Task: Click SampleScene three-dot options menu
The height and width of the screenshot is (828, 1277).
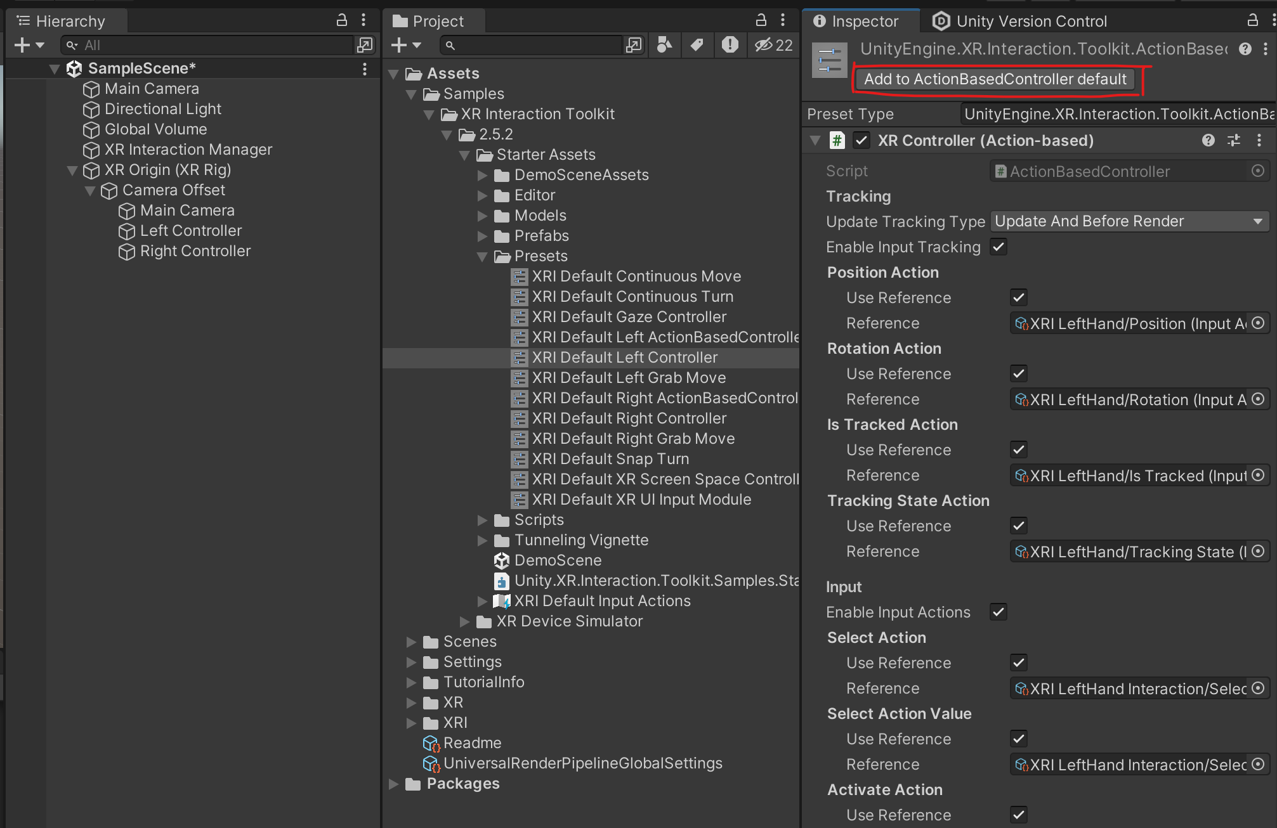Action: [364, 68]
